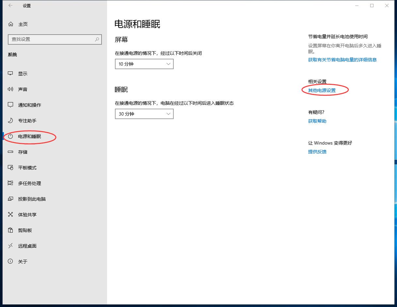Viewport: 397px width, 307px height.
Task: Open 专注助手 settings page
Action: coord(27,121)
